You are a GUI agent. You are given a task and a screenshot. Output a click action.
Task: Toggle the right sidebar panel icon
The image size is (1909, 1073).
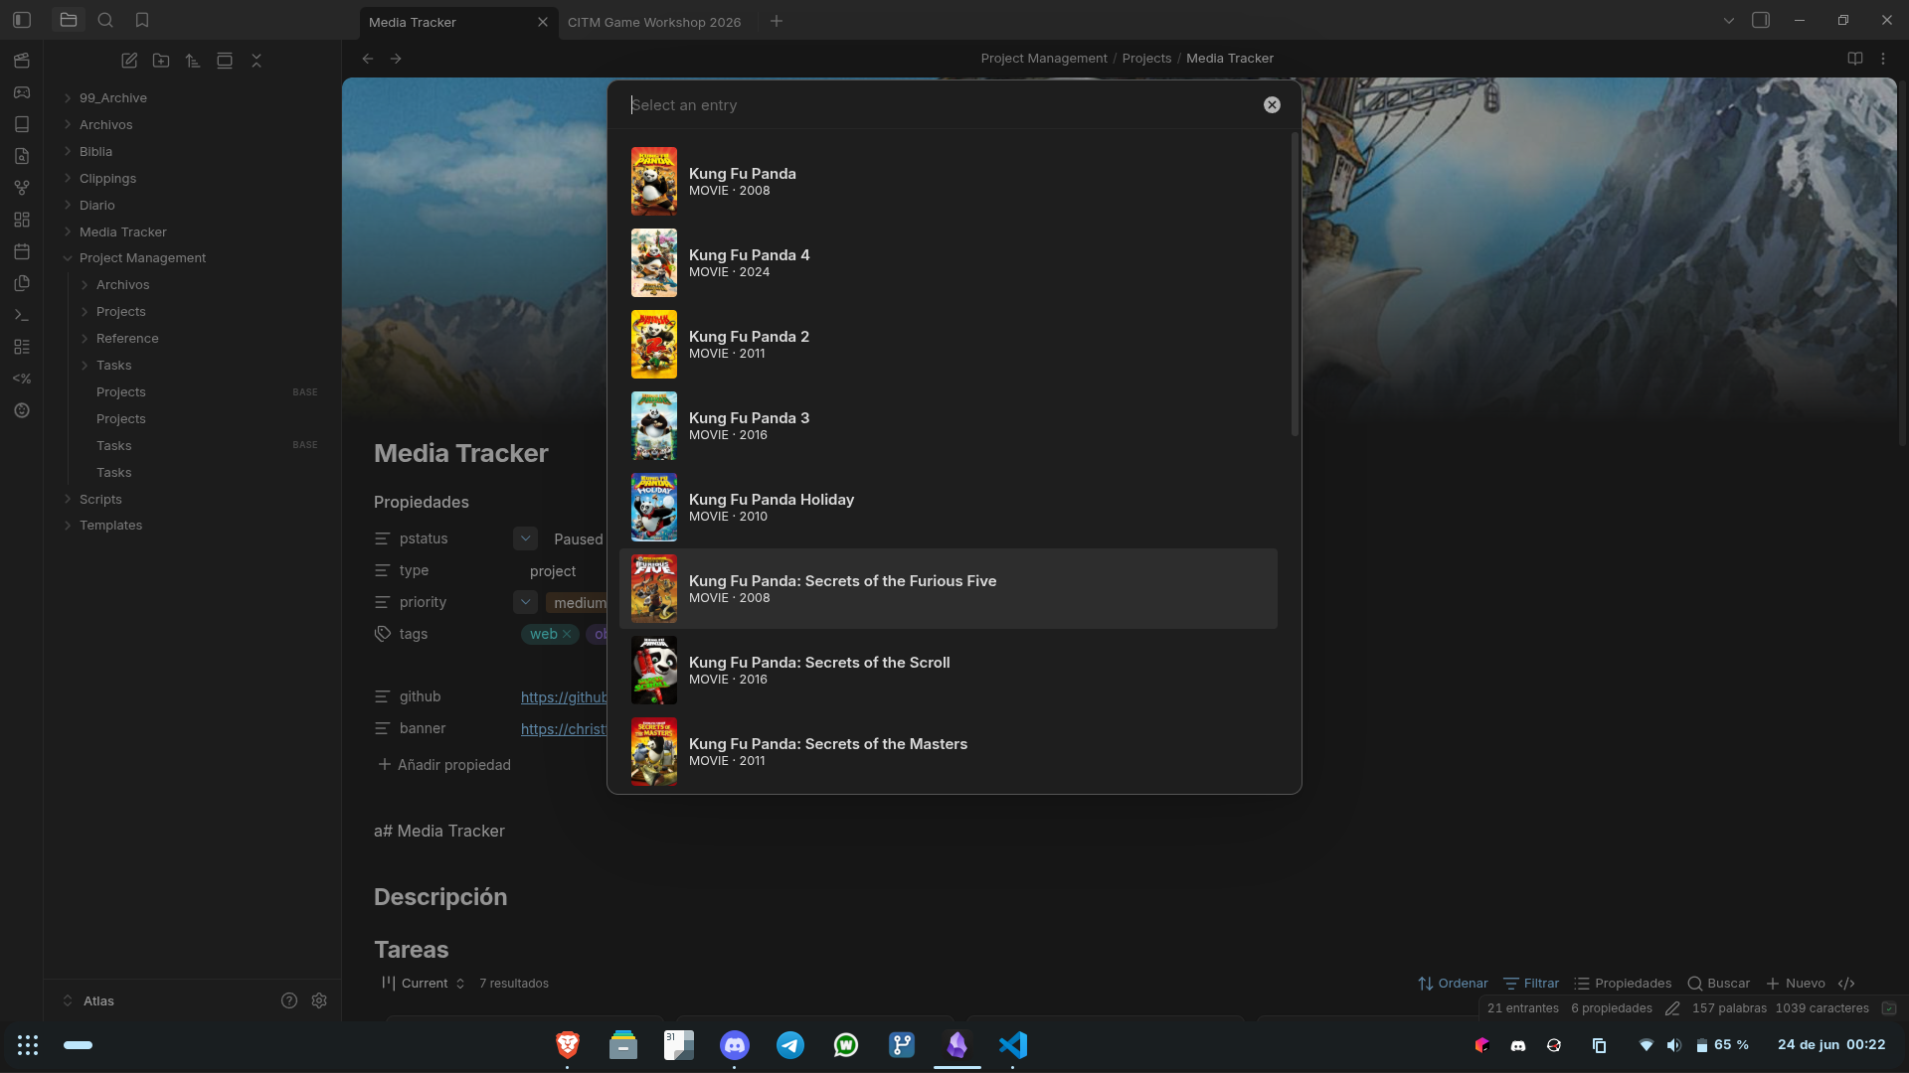click(1761, 20)
